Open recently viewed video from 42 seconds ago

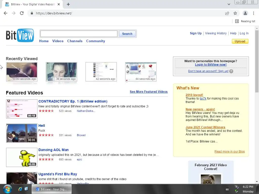pos(101,71)
